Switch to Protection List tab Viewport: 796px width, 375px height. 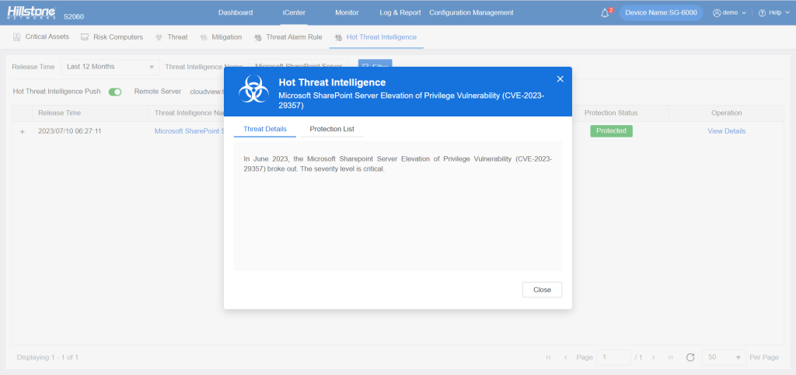point(332,129)
